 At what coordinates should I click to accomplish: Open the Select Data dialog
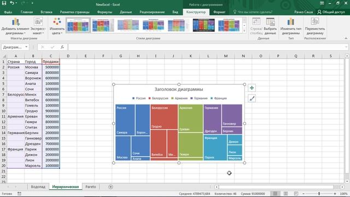click(x=270, y=26)
